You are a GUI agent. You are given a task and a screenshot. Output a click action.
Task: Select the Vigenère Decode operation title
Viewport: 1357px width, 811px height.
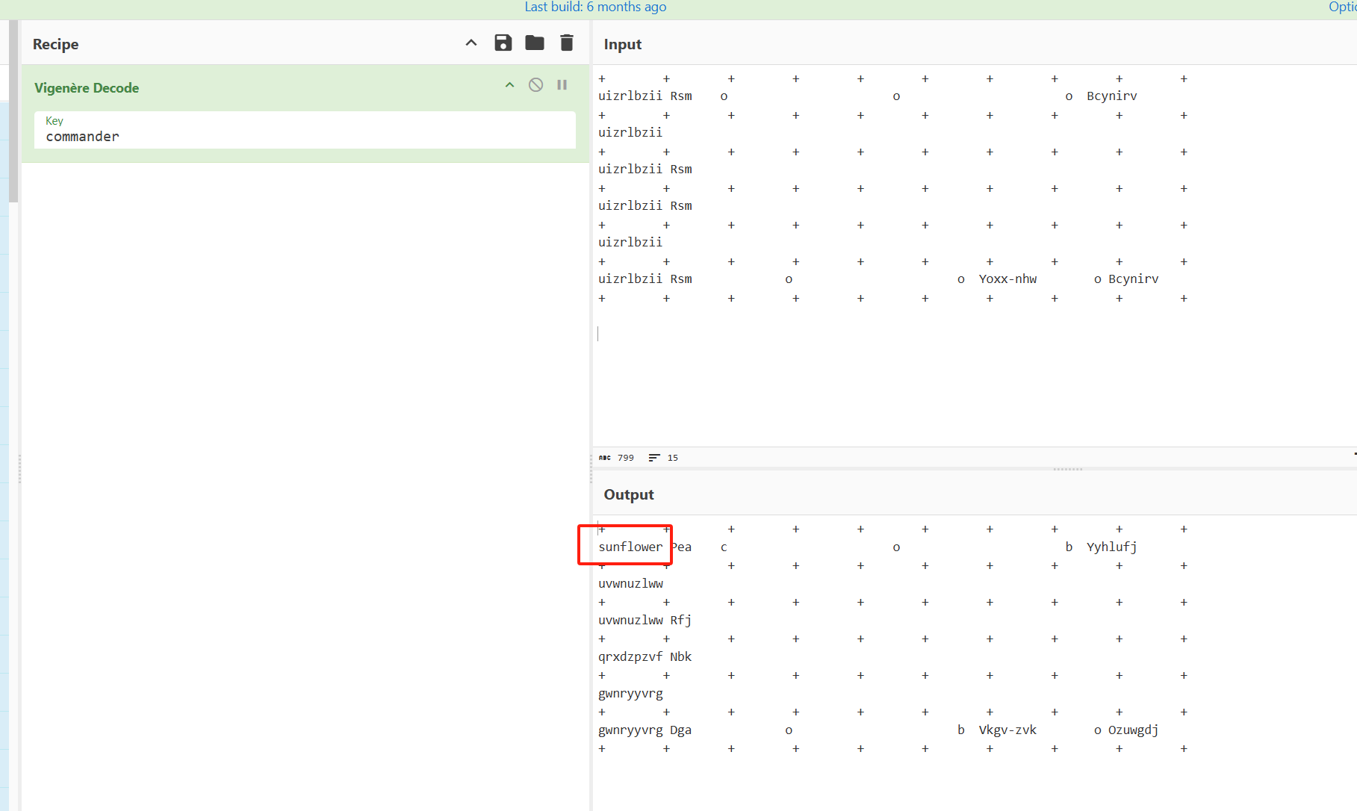pos(87,87)
